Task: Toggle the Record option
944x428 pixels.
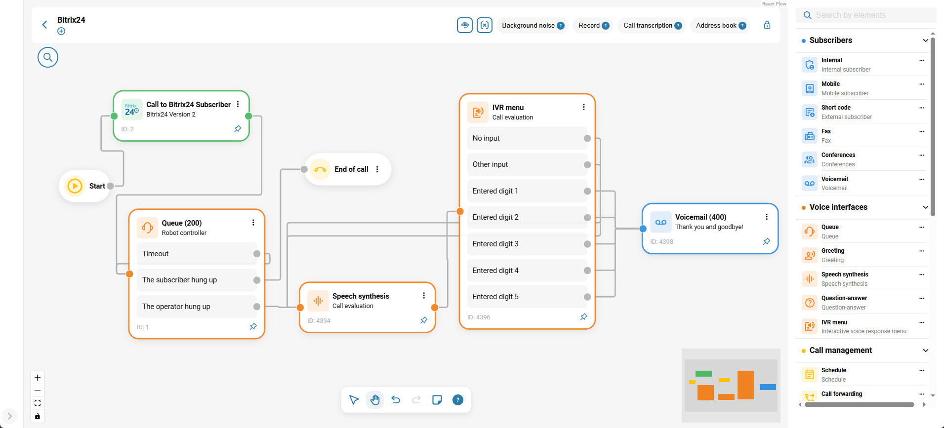Action: click(x=589, y=26)
